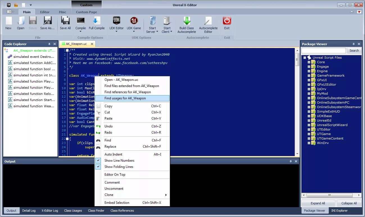The height and width of the screenshot is (217, 365).
Task: Select Auto Indent from context menu
Action: (x=132, y=154)
